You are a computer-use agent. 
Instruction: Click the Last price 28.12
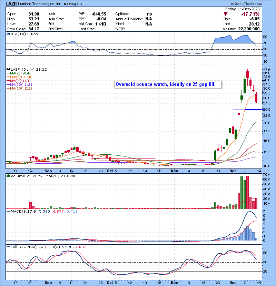pos(254,24)
